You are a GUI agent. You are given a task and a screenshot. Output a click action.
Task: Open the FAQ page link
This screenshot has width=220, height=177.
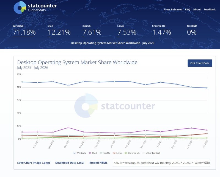[x=188, y=9]
